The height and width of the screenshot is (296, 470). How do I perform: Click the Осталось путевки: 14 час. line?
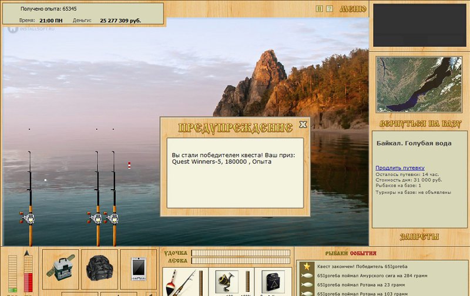pyautogui.click(x=407, y=174)
